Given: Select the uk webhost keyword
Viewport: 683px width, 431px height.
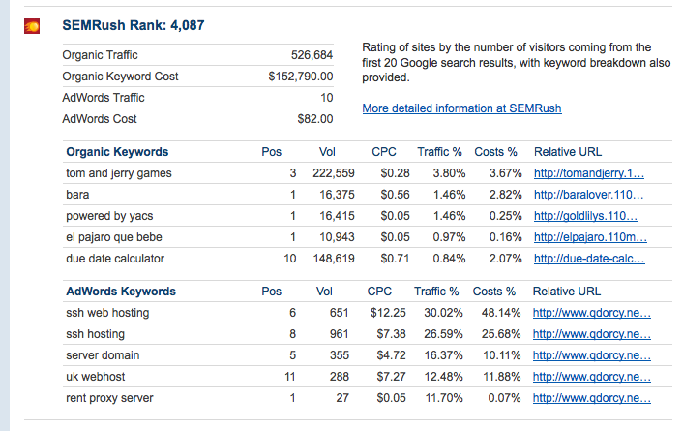Looking at the screenshot, I should tap(96, 377).
